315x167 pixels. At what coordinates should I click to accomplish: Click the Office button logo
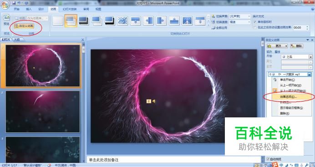point(5,5)
